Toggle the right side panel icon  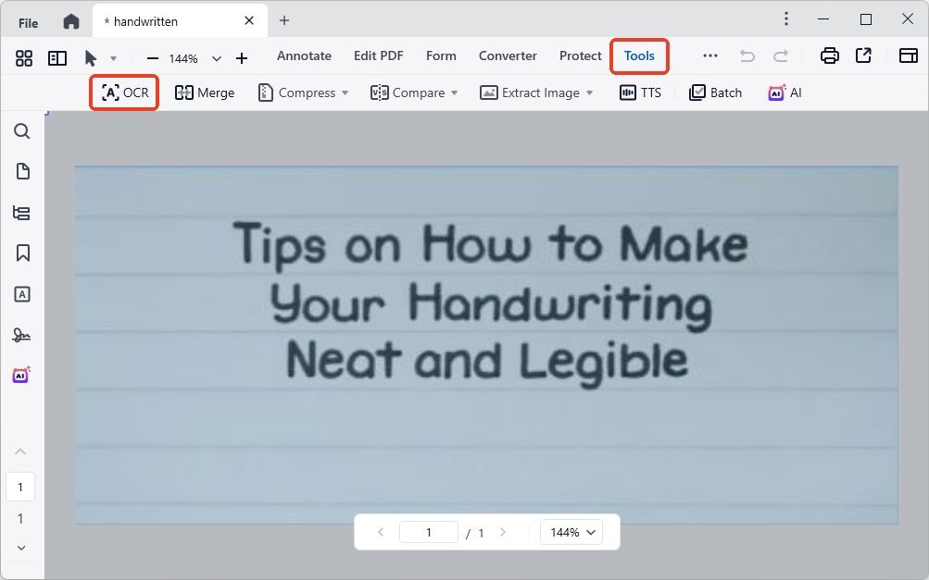908,56
